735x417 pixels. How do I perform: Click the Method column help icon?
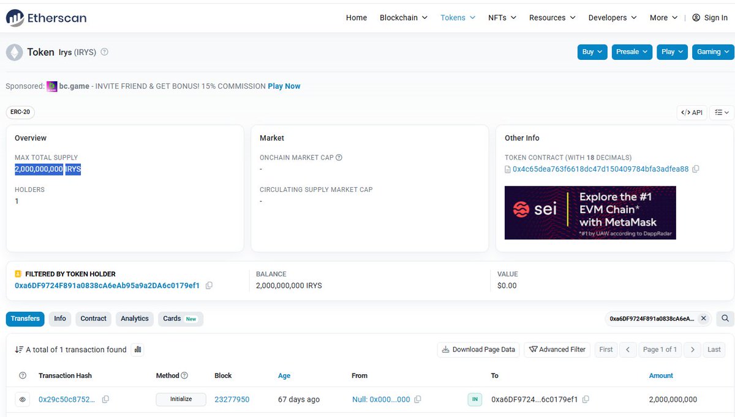(184, 375)
